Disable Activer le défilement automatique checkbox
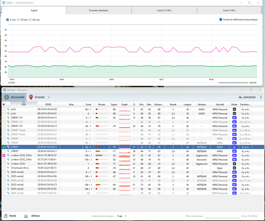This screenshot has height=221, width=265. 221,20
